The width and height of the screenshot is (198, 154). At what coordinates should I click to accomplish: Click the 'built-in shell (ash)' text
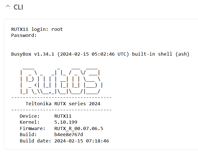coord(161,54)
